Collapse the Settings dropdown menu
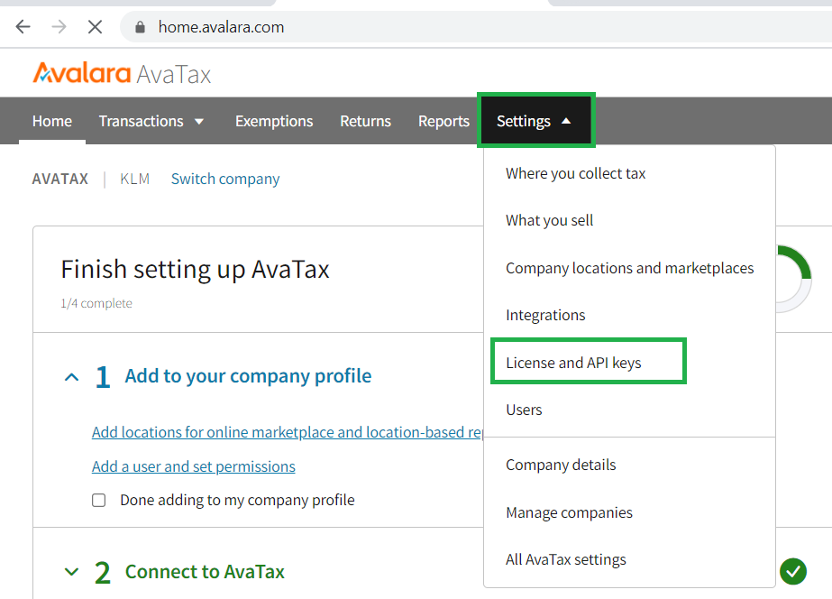The width and height of the screenshot is (832, 599). [x=536, y=121]
